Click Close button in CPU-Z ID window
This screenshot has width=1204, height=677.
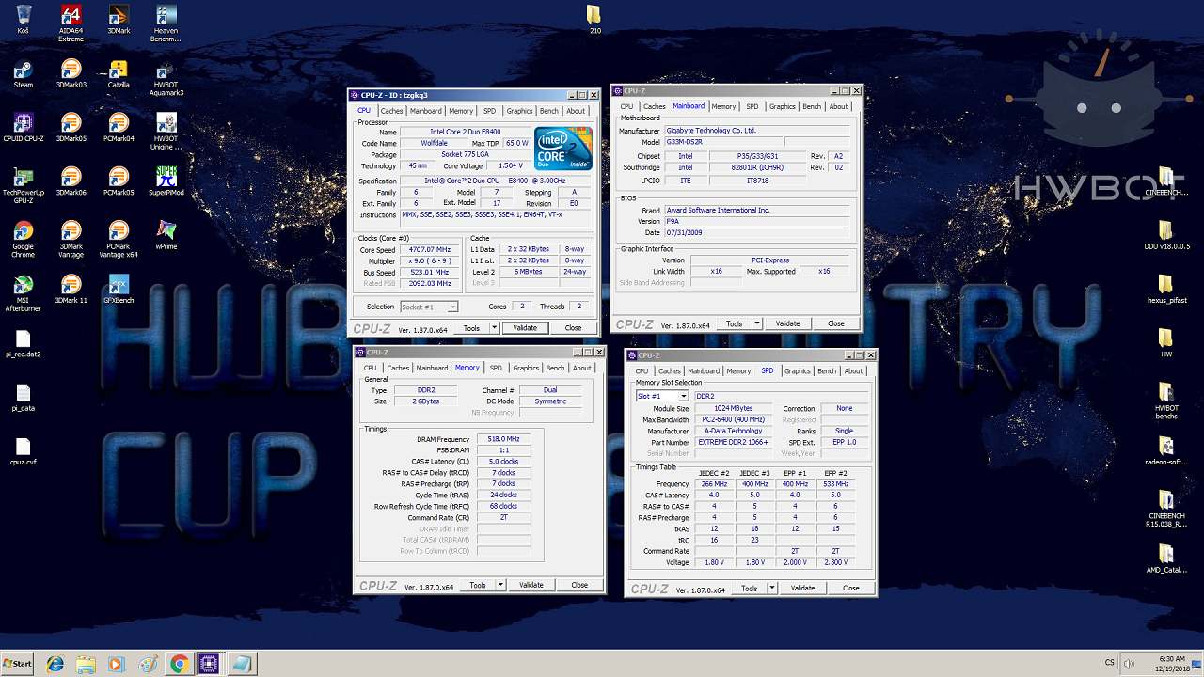574,328
